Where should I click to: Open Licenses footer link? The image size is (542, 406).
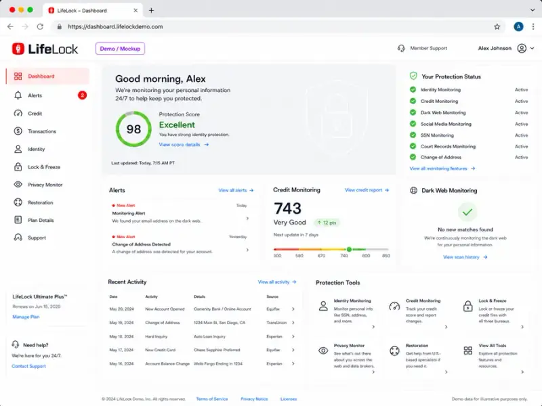[289, 399]
